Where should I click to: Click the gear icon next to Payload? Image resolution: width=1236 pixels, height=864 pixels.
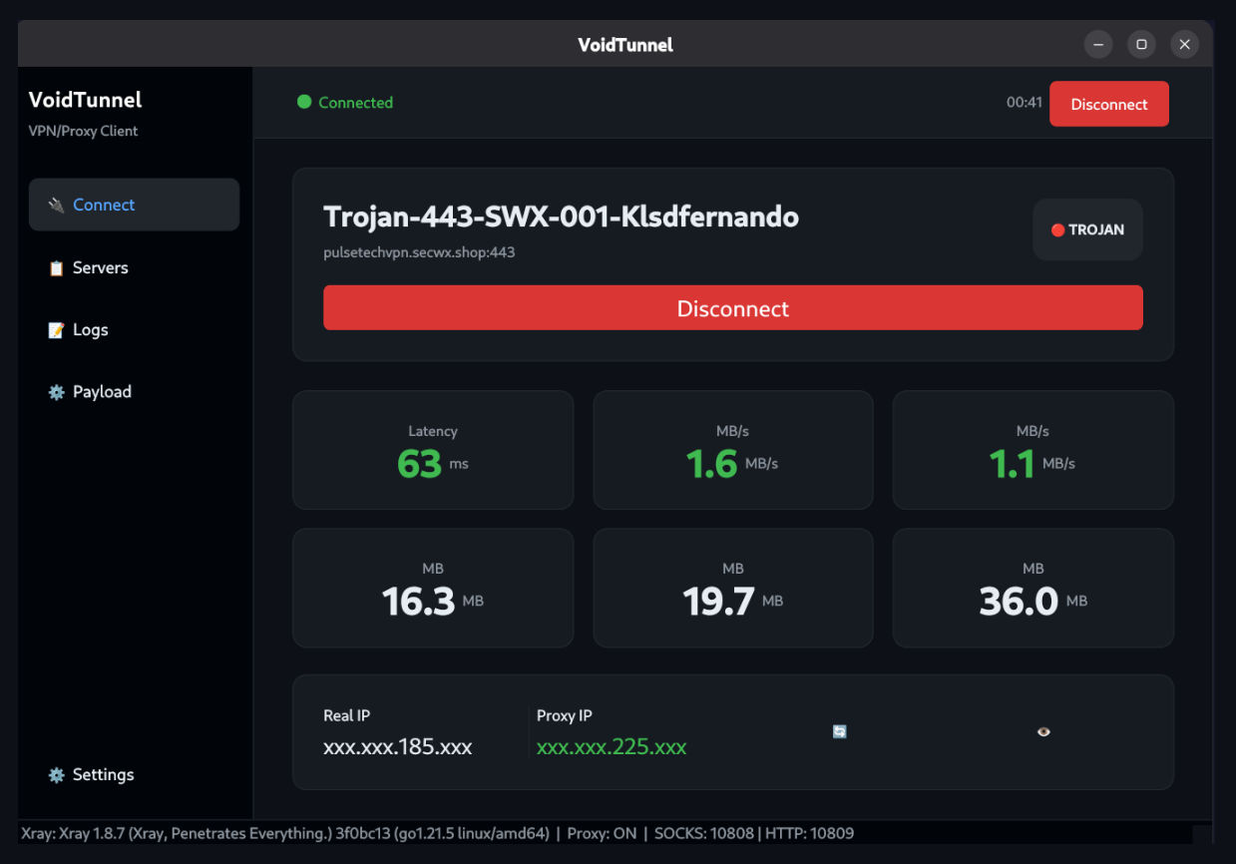[x=57, y=392]
